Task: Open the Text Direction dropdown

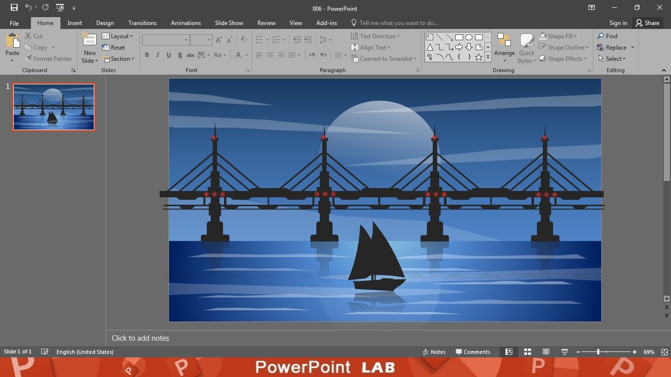Action: click(376, 36)
